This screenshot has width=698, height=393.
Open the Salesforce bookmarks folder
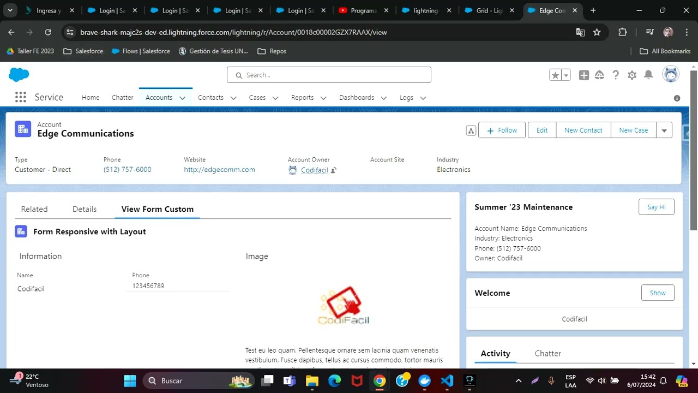coord(83,51)
